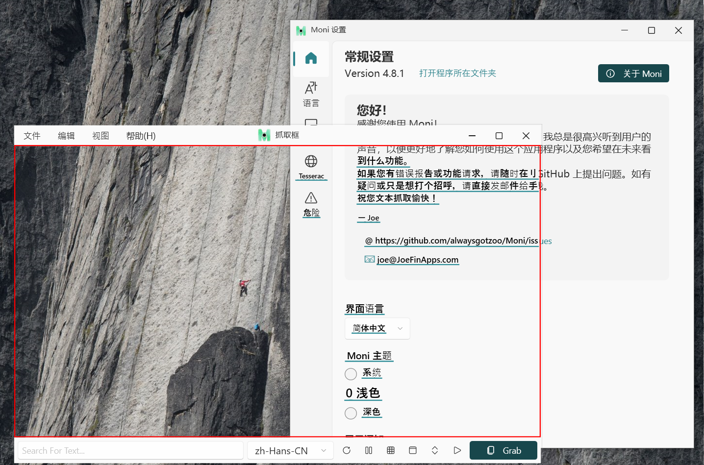
Task: Open the 文件 menu
Action: coord(32,136)
